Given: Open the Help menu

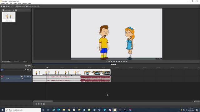Looking at the screenshot, I should 29,3.
